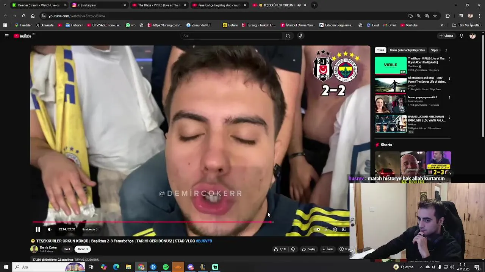
Task: Open the Gmail bookmark
Action: tap(390, 25)
